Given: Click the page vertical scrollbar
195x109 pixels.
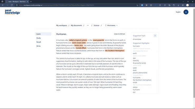Looking at the screenshot, I should 194,53.
